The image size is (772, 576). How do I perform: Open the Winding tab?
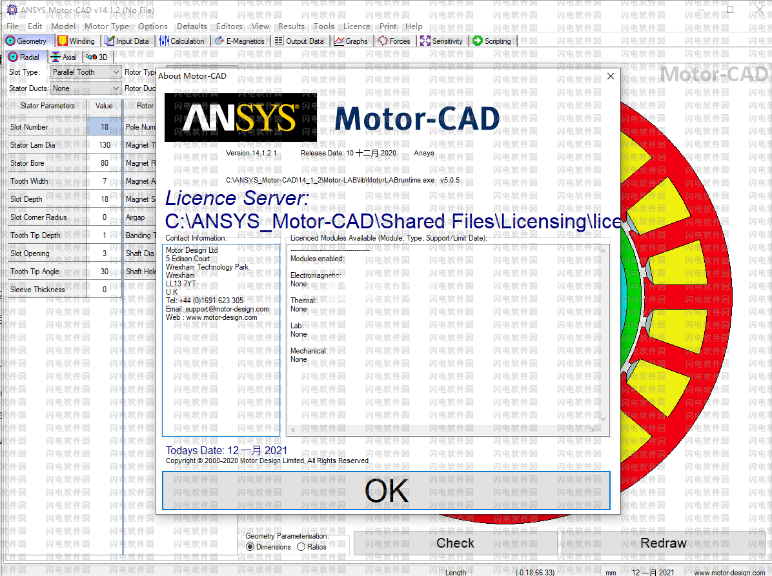pos(76,41)
